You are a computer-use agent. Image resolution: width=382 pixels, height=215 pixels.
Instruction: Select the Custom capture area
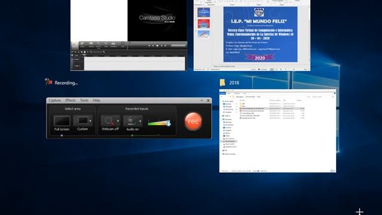point(82,124)
